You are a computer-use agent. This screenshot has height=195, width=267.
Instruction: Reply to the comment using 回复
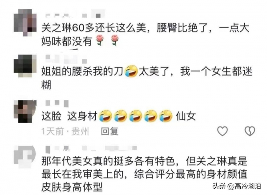point(109,131)
